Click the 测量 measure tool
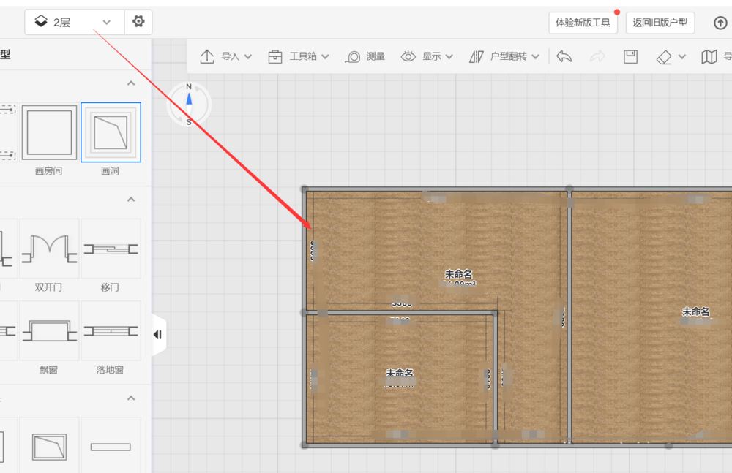732x473 pixels. pyautogui.click(x=365, y=56)
